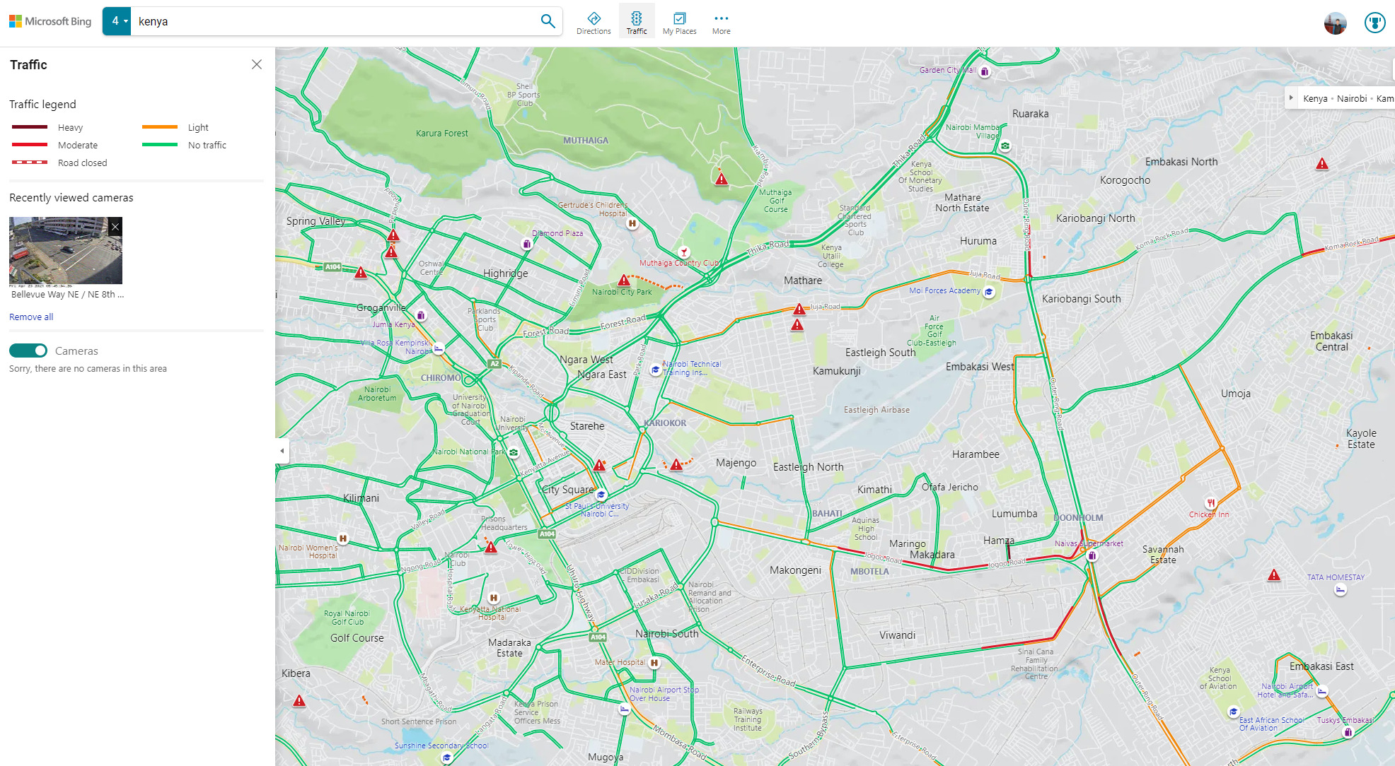Open the Directions panel

pos(594,21)
